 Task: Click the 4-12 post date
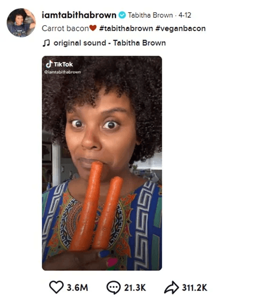pyautogui.click(x=184, y=15)
